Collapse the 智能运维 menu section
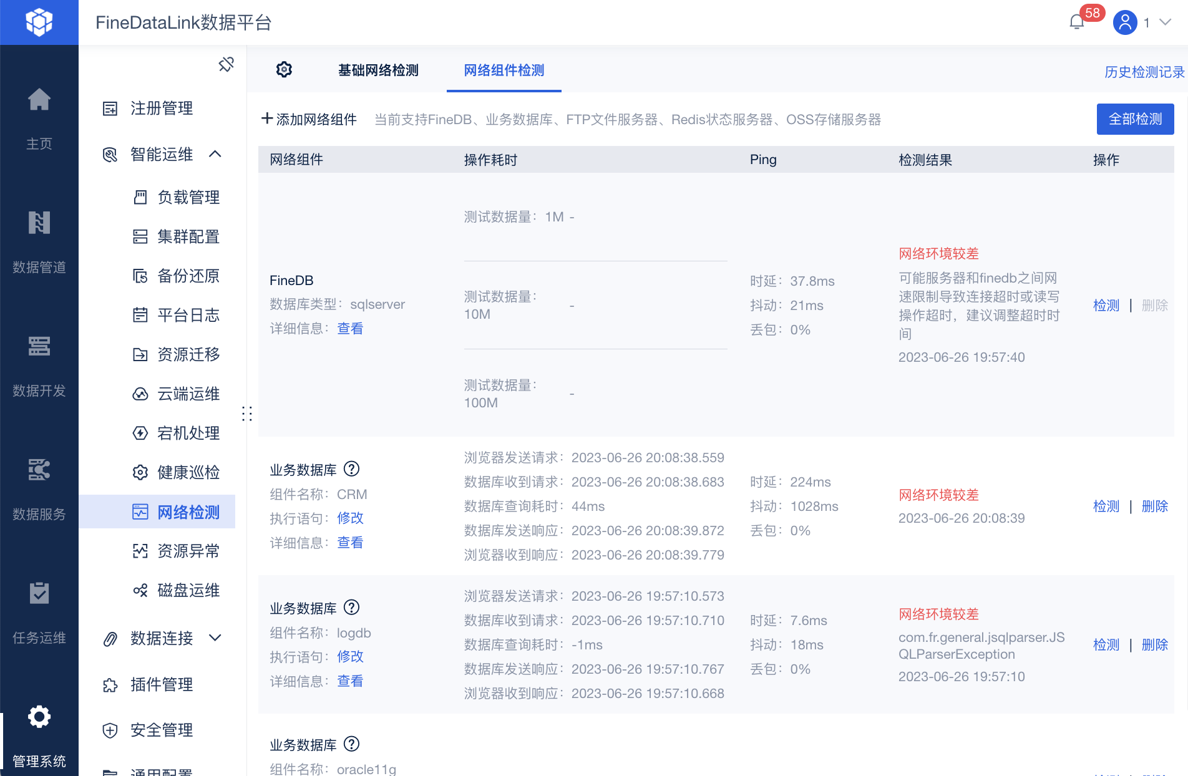The image size is (1188, 776). pyautogui.click(x=215, y=154)
